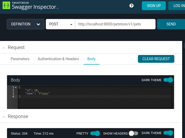The image size is (185, 138).
Task: Enable the Show Headers toggle
Action: pyautogui.click(x=133, y=133)
